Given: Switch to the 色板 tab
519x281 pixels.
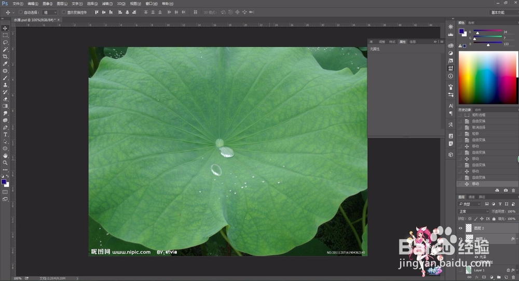Looking at the screenshot, I should coord(471,23).
